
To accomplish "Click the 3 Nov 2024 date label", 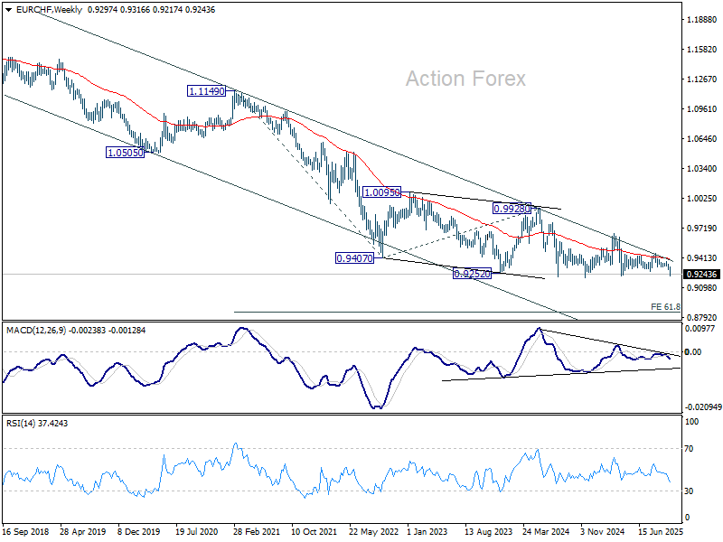I will click(x=602, y=532).
